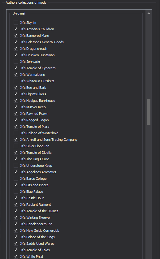
Task: Disable JK's Temple of Kynareth
Action: pyautogui.click(x=16, y=68)
